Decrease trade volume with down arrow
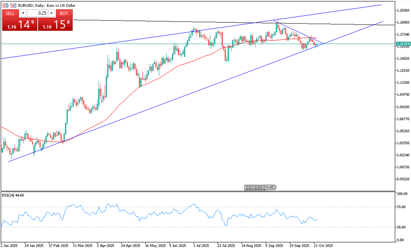 click(23, 14)
